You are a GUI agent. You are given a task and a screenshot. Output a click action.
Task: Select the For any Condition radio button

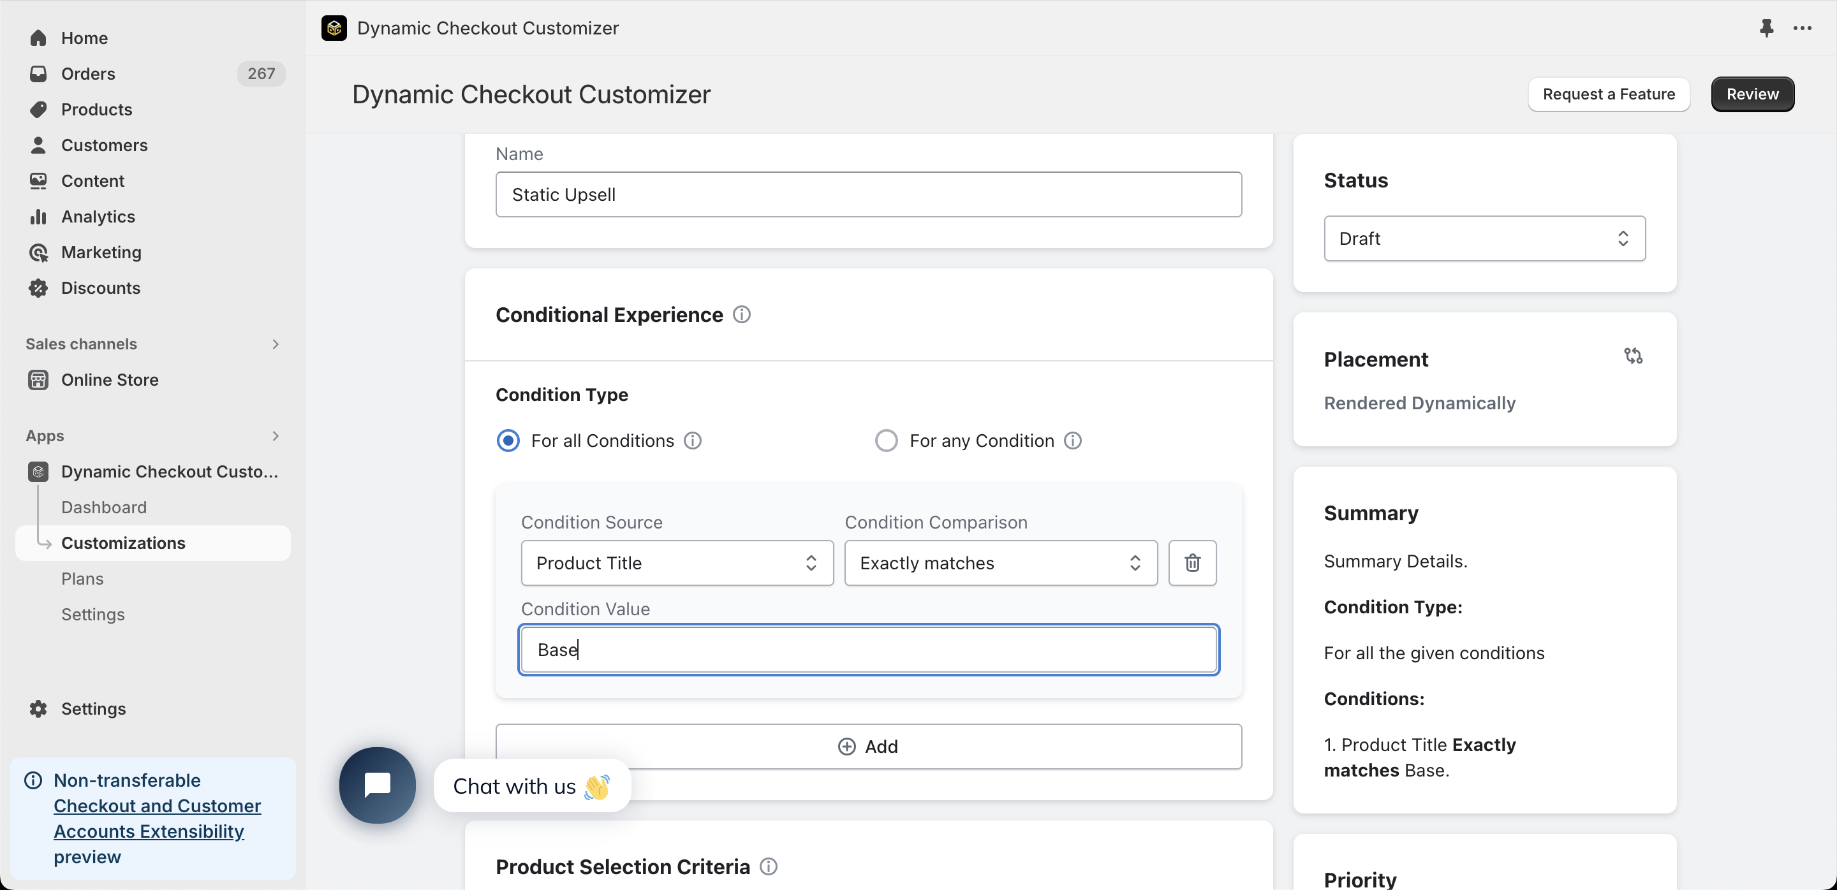click(886, 441)
